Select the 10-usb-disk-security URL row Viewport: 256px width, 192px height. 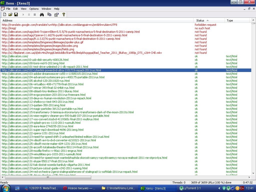(126, 60)
